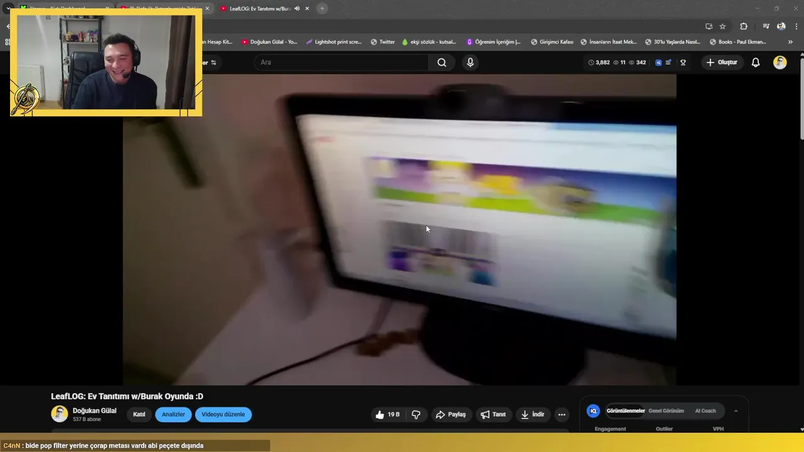Click the Outlier column heading
This screenshot has height=452, width=804.
[x=664, y=429]
